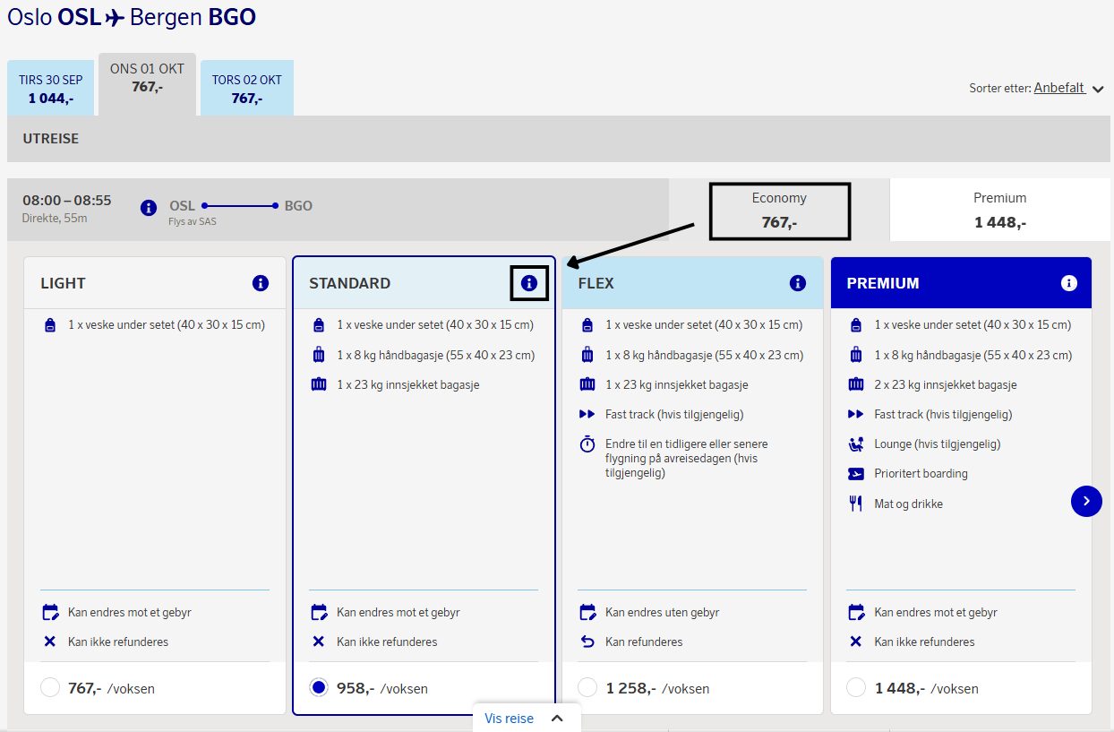Click stopwatch change-flight icon in FLEX card
The height and width of the screenshot is (732, 1114).
(x=587, y=444)
